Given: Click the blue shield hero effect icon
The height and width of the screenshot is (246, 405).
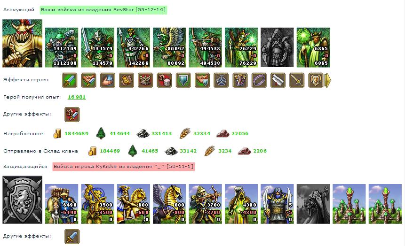Looking at the screenshot, I should 183,80.
